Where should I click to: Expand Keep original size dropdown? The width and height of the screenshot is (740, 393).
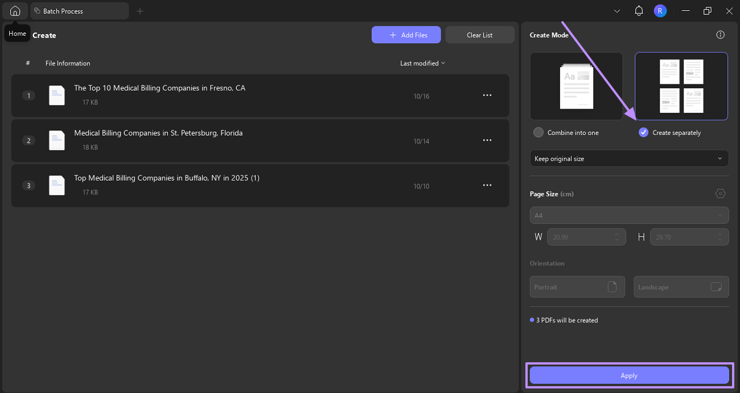point(628,158)
